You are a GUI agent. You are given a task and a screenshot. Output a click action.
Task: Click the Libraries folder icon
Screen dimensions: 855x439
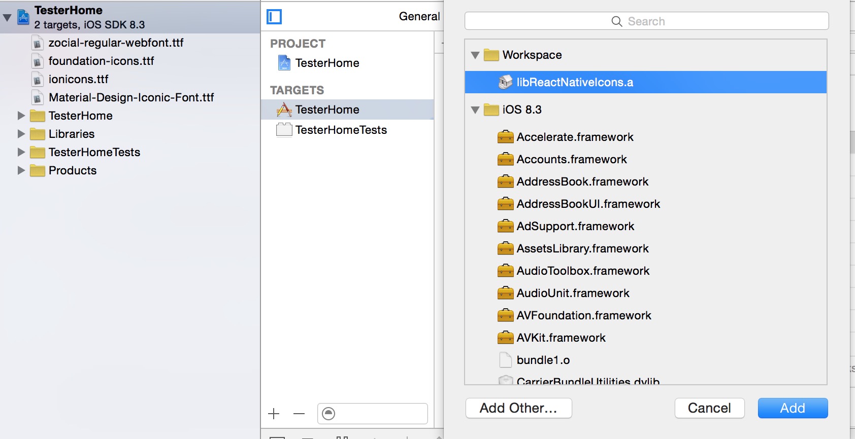tap(38, 134)
